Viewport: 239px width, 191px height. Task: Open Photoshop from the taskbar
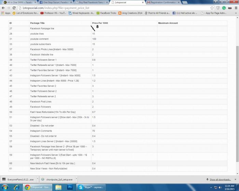pyautogui.click(x=70, y=187)
